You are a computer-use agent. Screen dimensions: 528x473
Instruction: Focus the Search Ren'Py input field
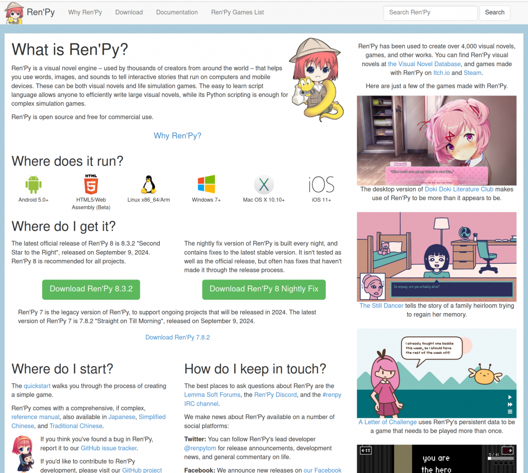click(431, 13)
